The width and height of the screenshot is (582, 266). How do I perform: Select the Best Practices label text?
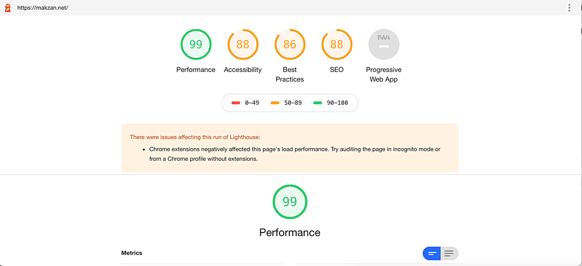(x=290, y=74)
